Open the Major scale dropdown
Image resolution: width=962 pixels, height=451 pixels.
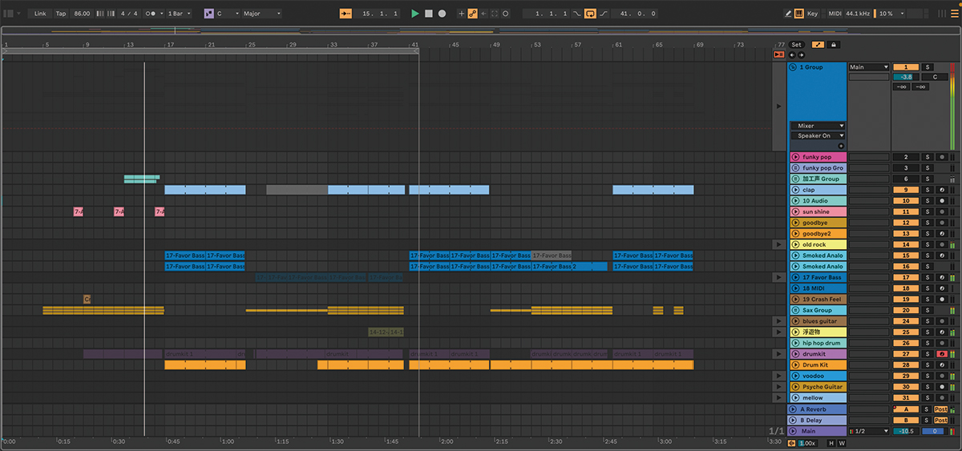[262, 14]
